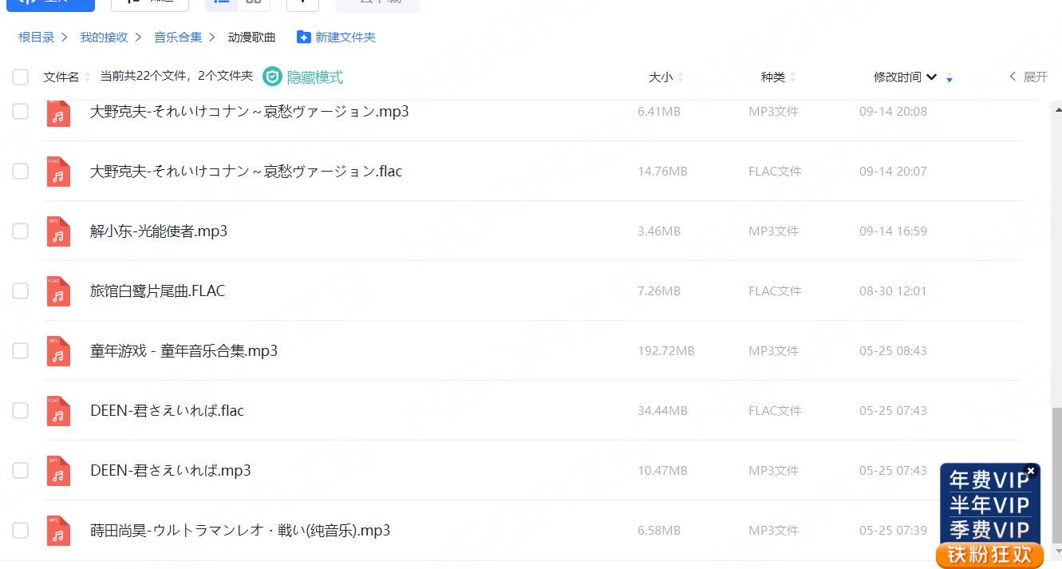
Task: Click the FLAC file icon for 旅馆白鹭片尾曲
Action: (x=58, y=291)
